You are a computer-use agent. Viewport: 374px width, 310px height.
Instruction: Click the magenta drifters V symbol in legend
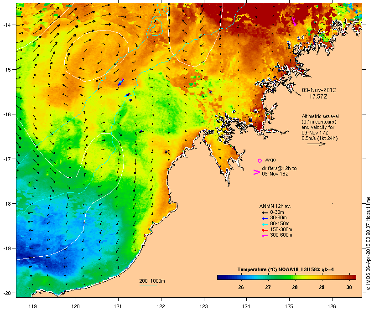(257, 172)
